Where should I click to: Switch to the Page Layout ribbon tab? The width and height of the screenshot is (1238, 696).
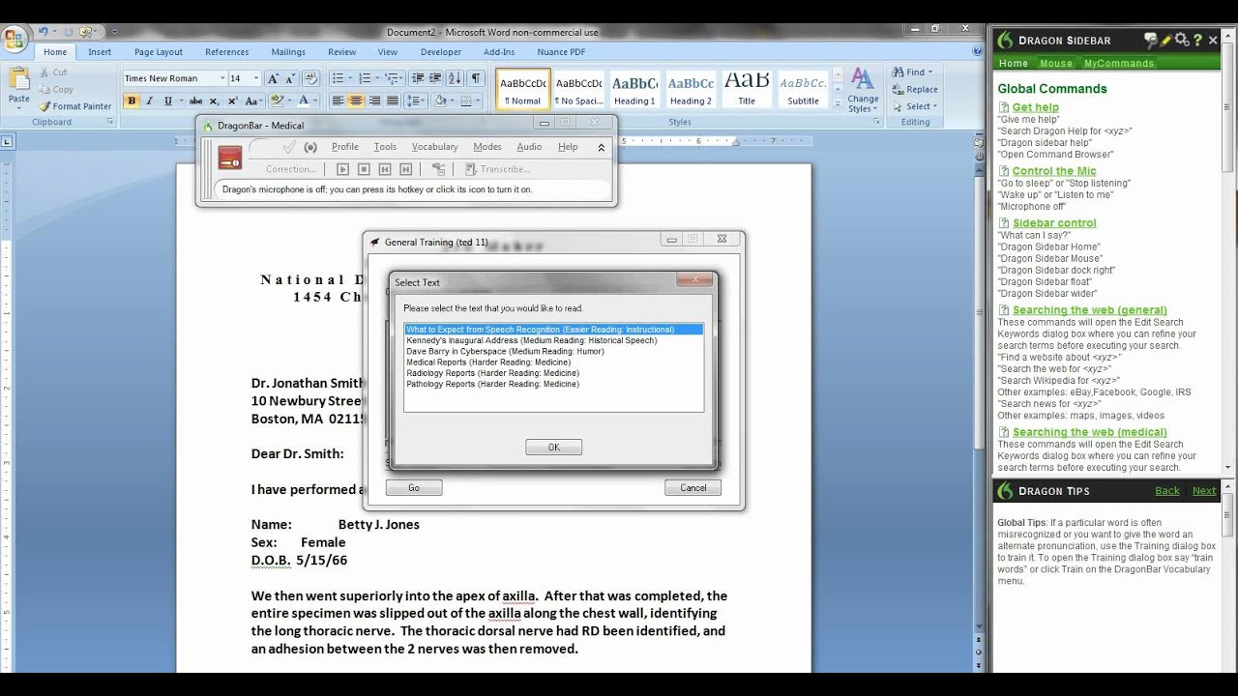[x=159, y=52]
